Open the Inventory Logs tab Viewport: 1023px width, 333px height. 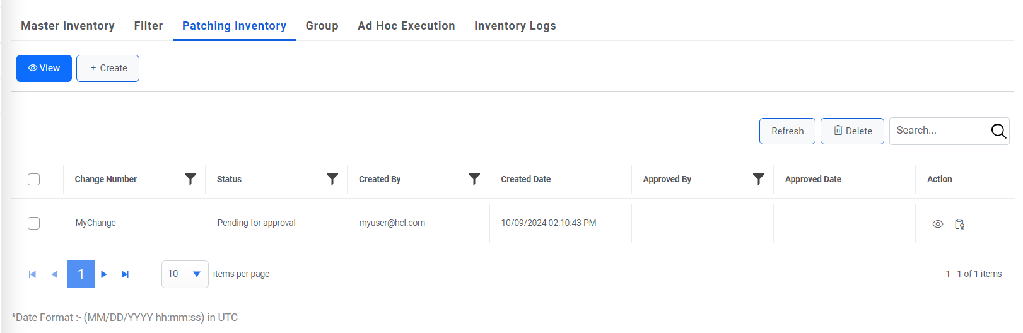click(x=515, y=26)
